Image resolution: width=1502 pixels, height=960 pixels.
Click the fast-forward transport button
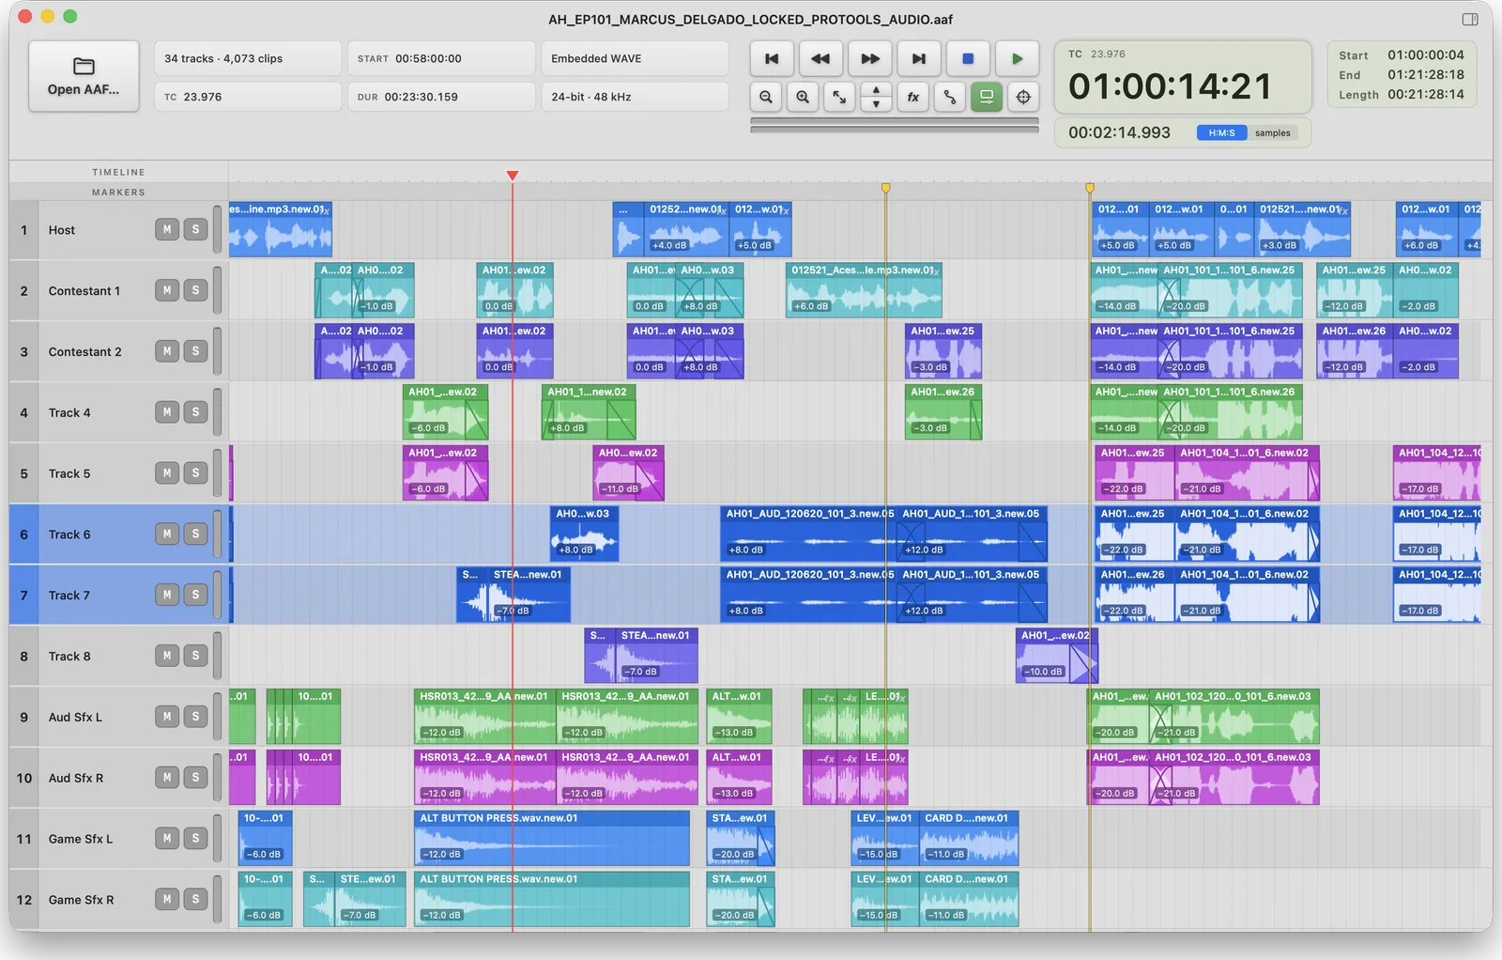pos(870,58)
